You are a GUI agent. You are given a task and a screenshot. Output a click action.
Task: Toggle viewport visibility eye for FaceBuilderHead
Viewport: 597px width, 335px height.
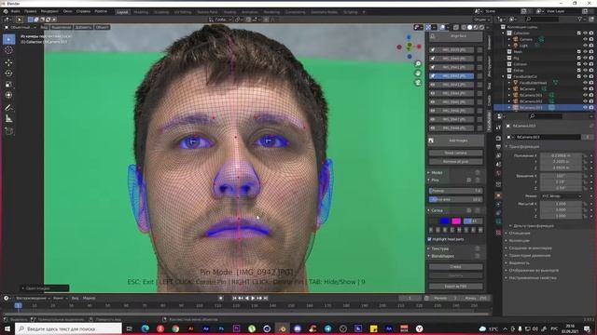pyautogui.click(x=585, y=83)
